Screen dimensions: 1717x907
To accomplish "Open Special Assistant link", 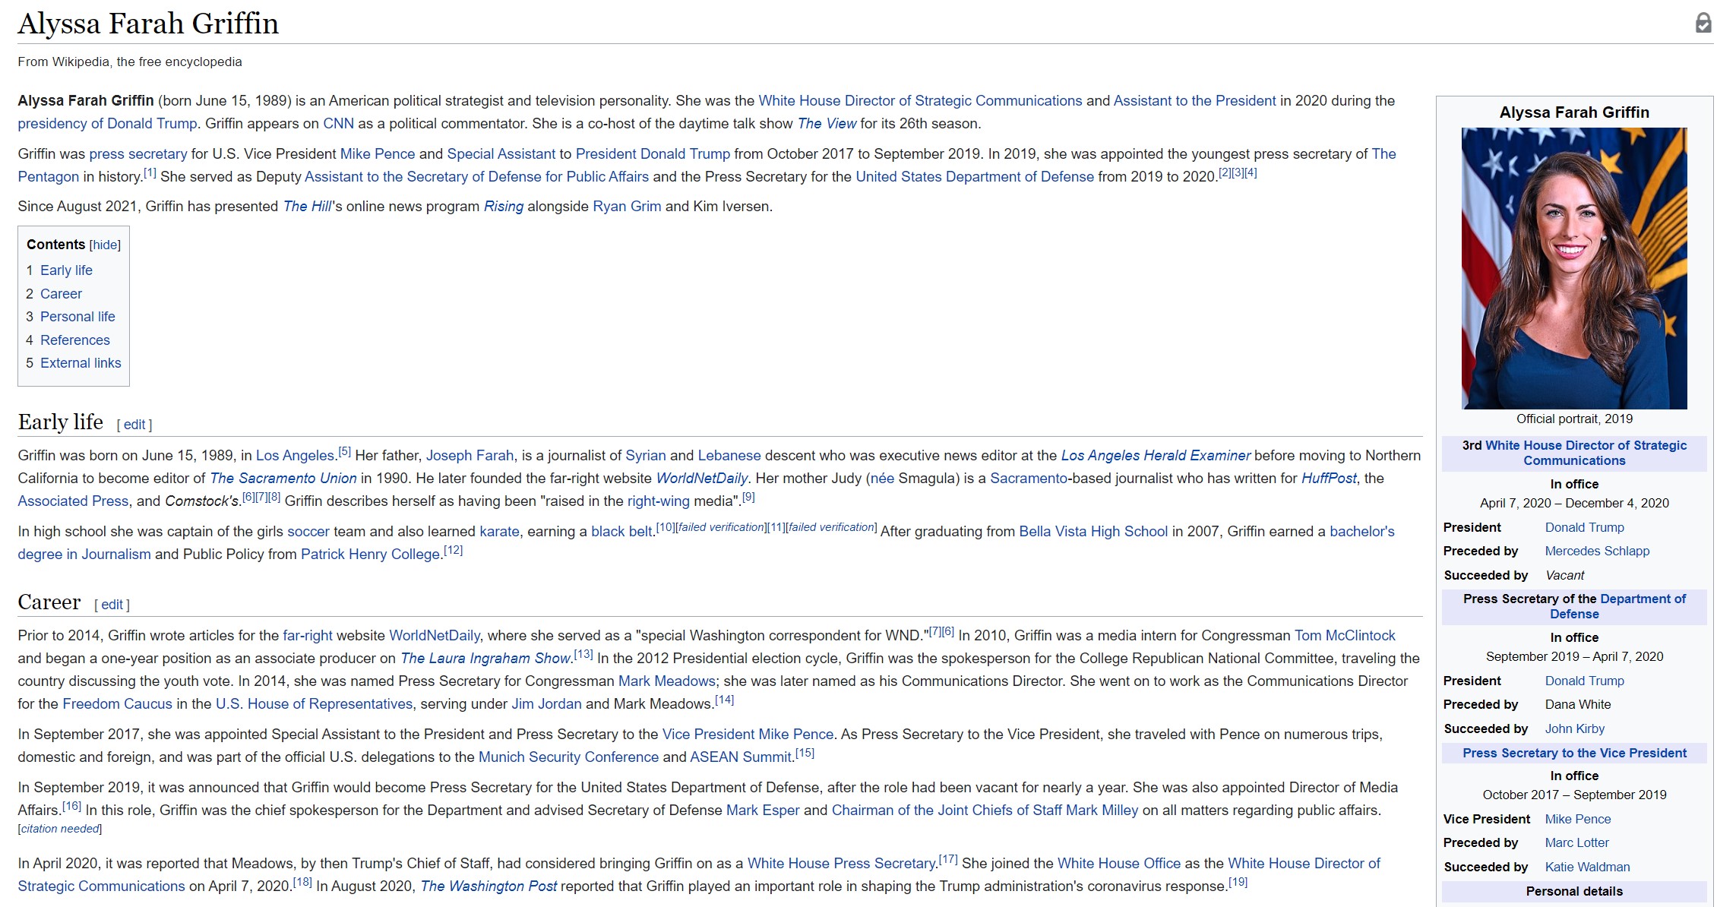I will point(501,154).
